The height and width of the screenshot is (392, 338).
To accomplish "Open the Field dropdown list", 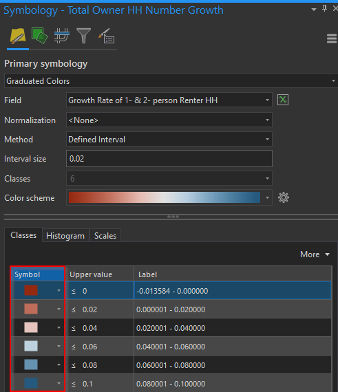I will (x=169, y=100).
